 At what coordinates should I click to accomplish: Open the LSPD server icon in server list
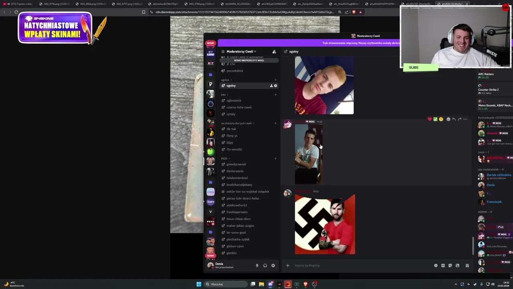[x=210, y=54]
